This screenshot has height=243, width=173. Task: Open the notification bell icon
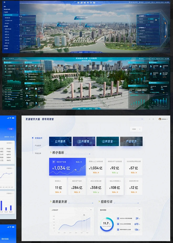[x=150, y=119]
